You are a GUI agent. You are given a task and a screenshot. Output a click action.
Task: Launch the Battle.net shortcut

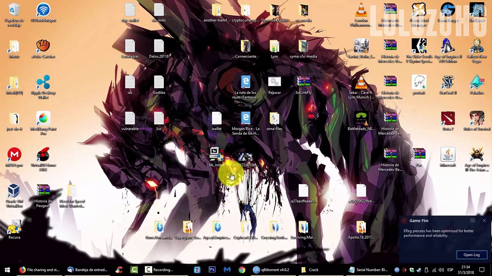(x=477, y=13)
